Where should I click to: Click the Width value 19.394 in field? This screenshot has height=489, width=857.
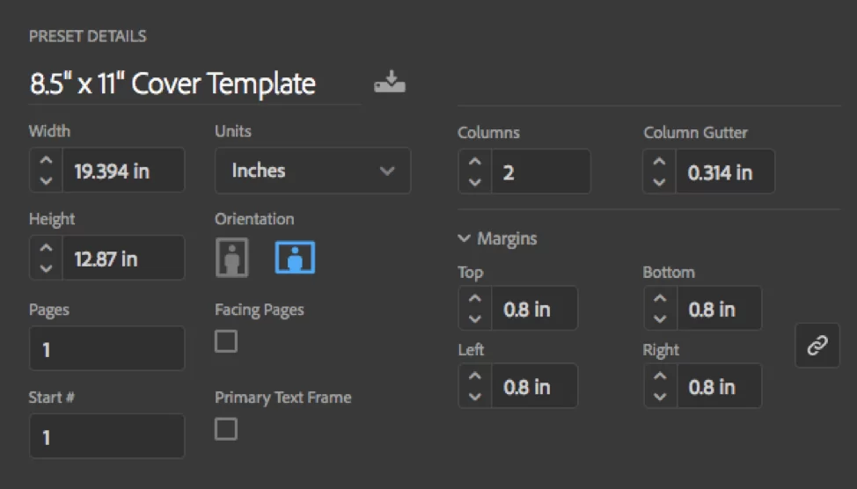(x=123, y=171)
